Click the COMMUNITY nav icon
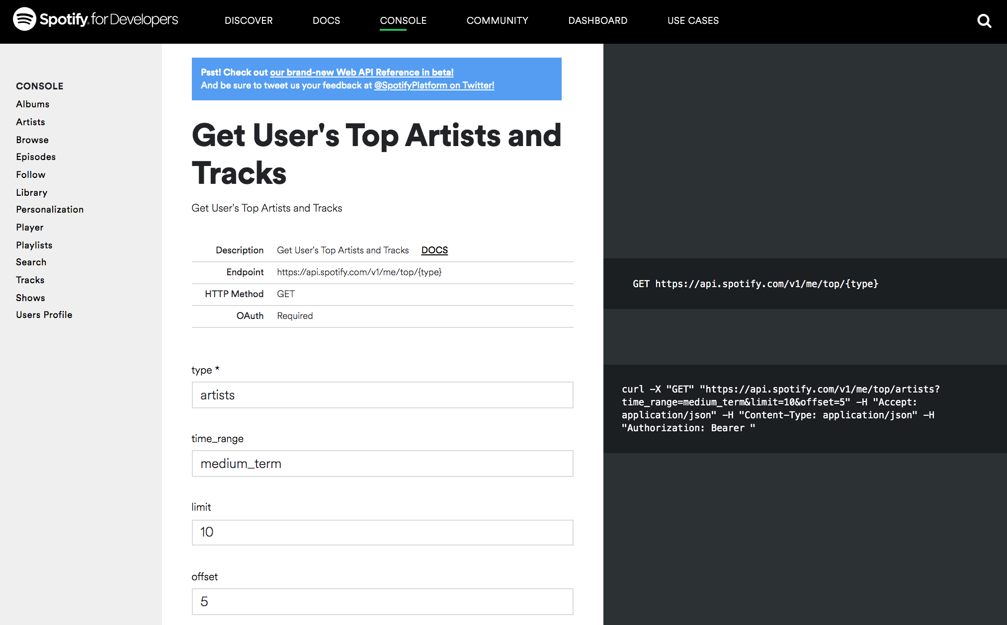 (497, 20)
